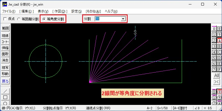Viewport: 222px width, 111px height.
Task: Toggle layer 5 button
Action: 214,58
